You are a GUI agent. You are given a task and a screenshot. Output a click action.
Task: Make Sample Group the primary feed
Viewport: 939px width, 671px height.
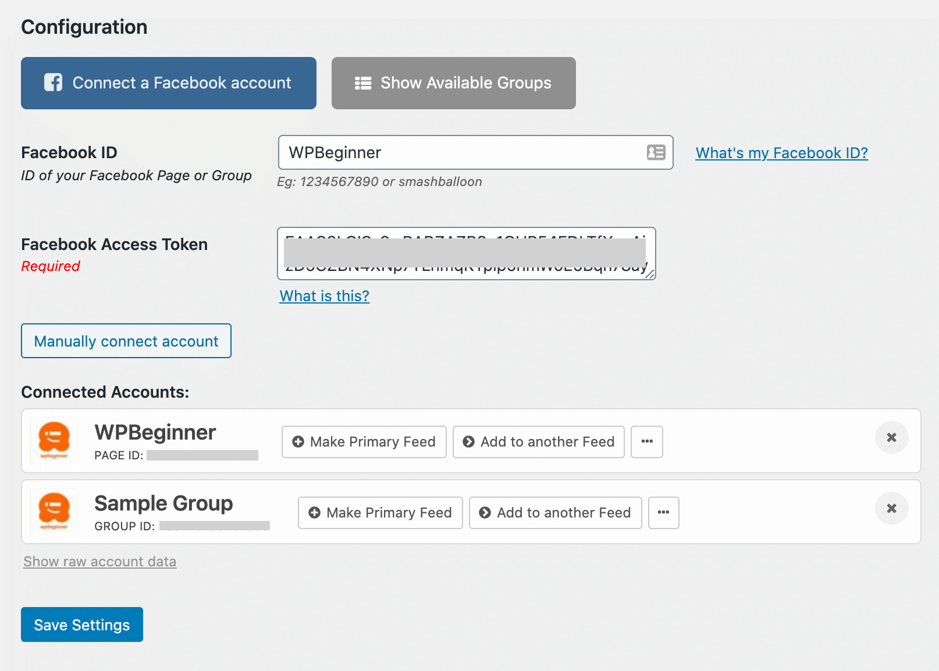[x=380, y=513]
